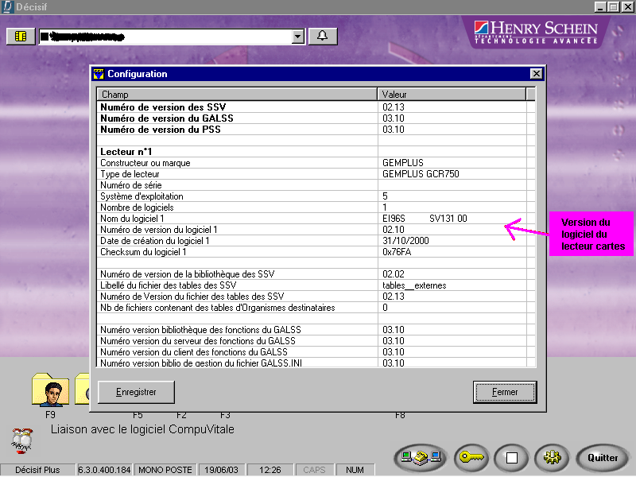Viewport: 636px width, 477px height.
Task: Select the Numéro de version du GALSS row
Action: point(237,118)
